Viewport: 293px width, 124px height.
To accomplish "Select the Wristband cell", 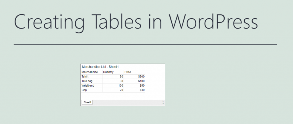I will [x=92, y=85].
